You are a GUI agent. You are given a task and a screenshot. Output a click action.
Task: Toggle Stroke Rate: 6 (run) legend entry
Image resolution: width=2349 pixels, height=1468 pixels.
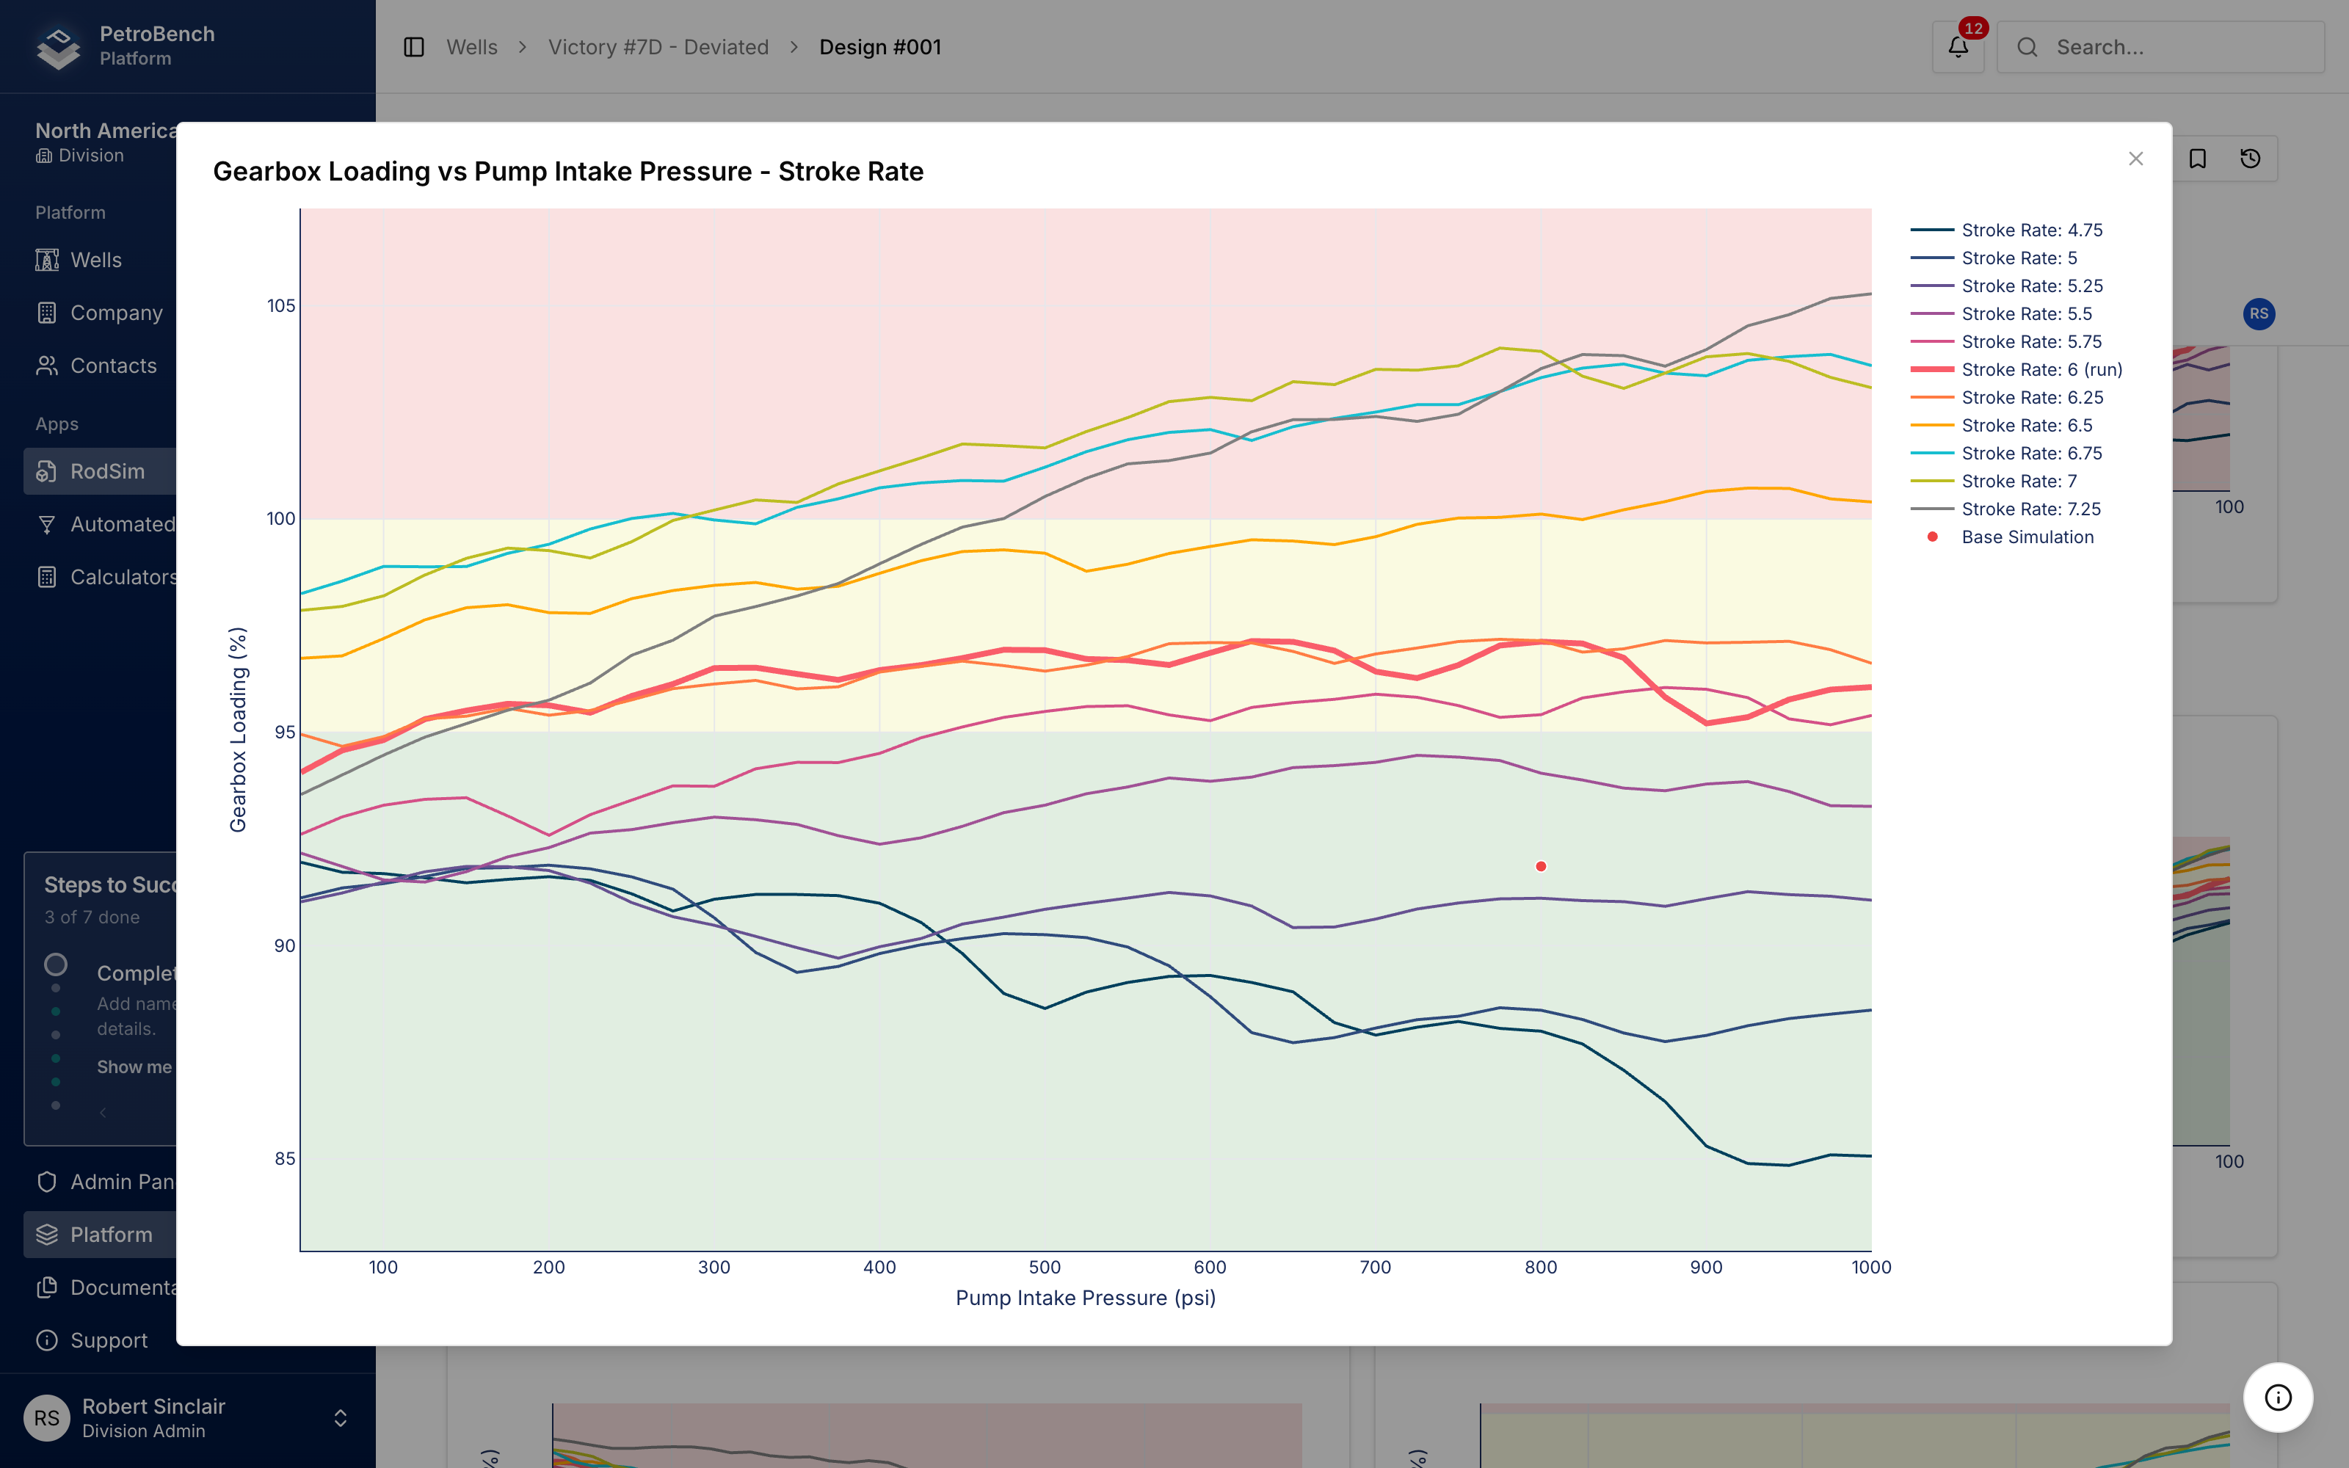coord(2016,370)
